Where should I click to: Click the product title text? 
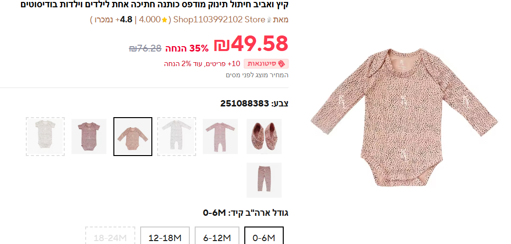154,4
